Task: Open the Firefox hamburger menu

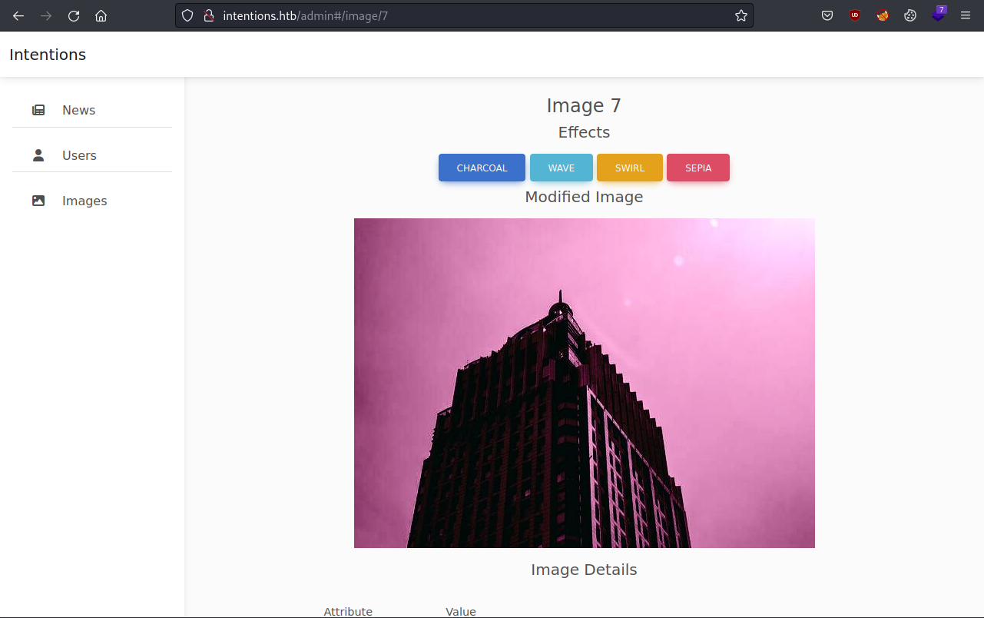Action: pos(966,15)
